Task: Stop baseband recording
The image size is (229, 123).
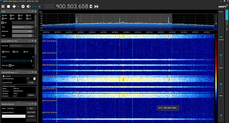Action: [31, 108]
